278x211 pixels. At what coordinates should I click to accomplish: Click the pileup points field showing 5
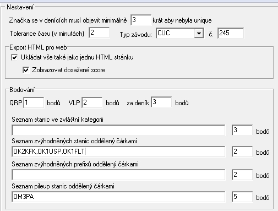[x=242, y=197]
